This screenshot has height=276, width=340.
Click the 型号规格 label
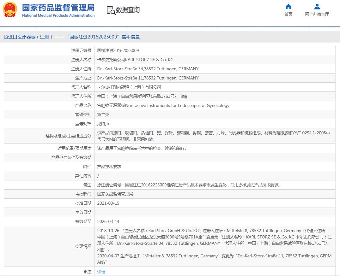[x=83, y=124]
